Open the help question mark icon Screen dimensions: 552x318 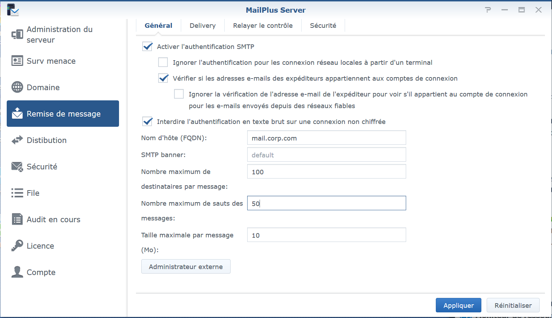(488, 10)
